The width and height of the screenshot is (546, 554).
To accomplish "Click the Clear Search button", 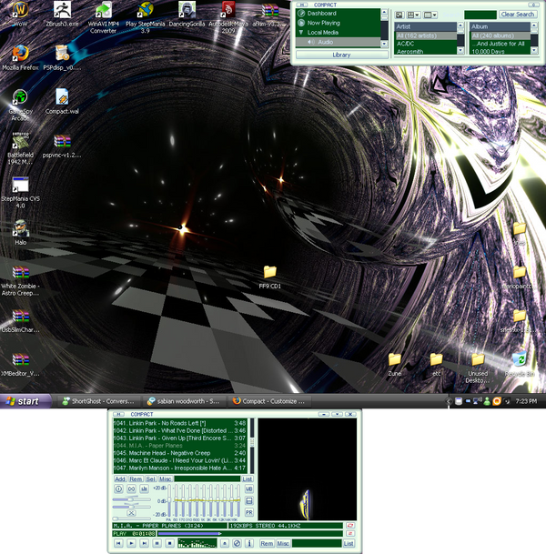I will coord(518,15).
